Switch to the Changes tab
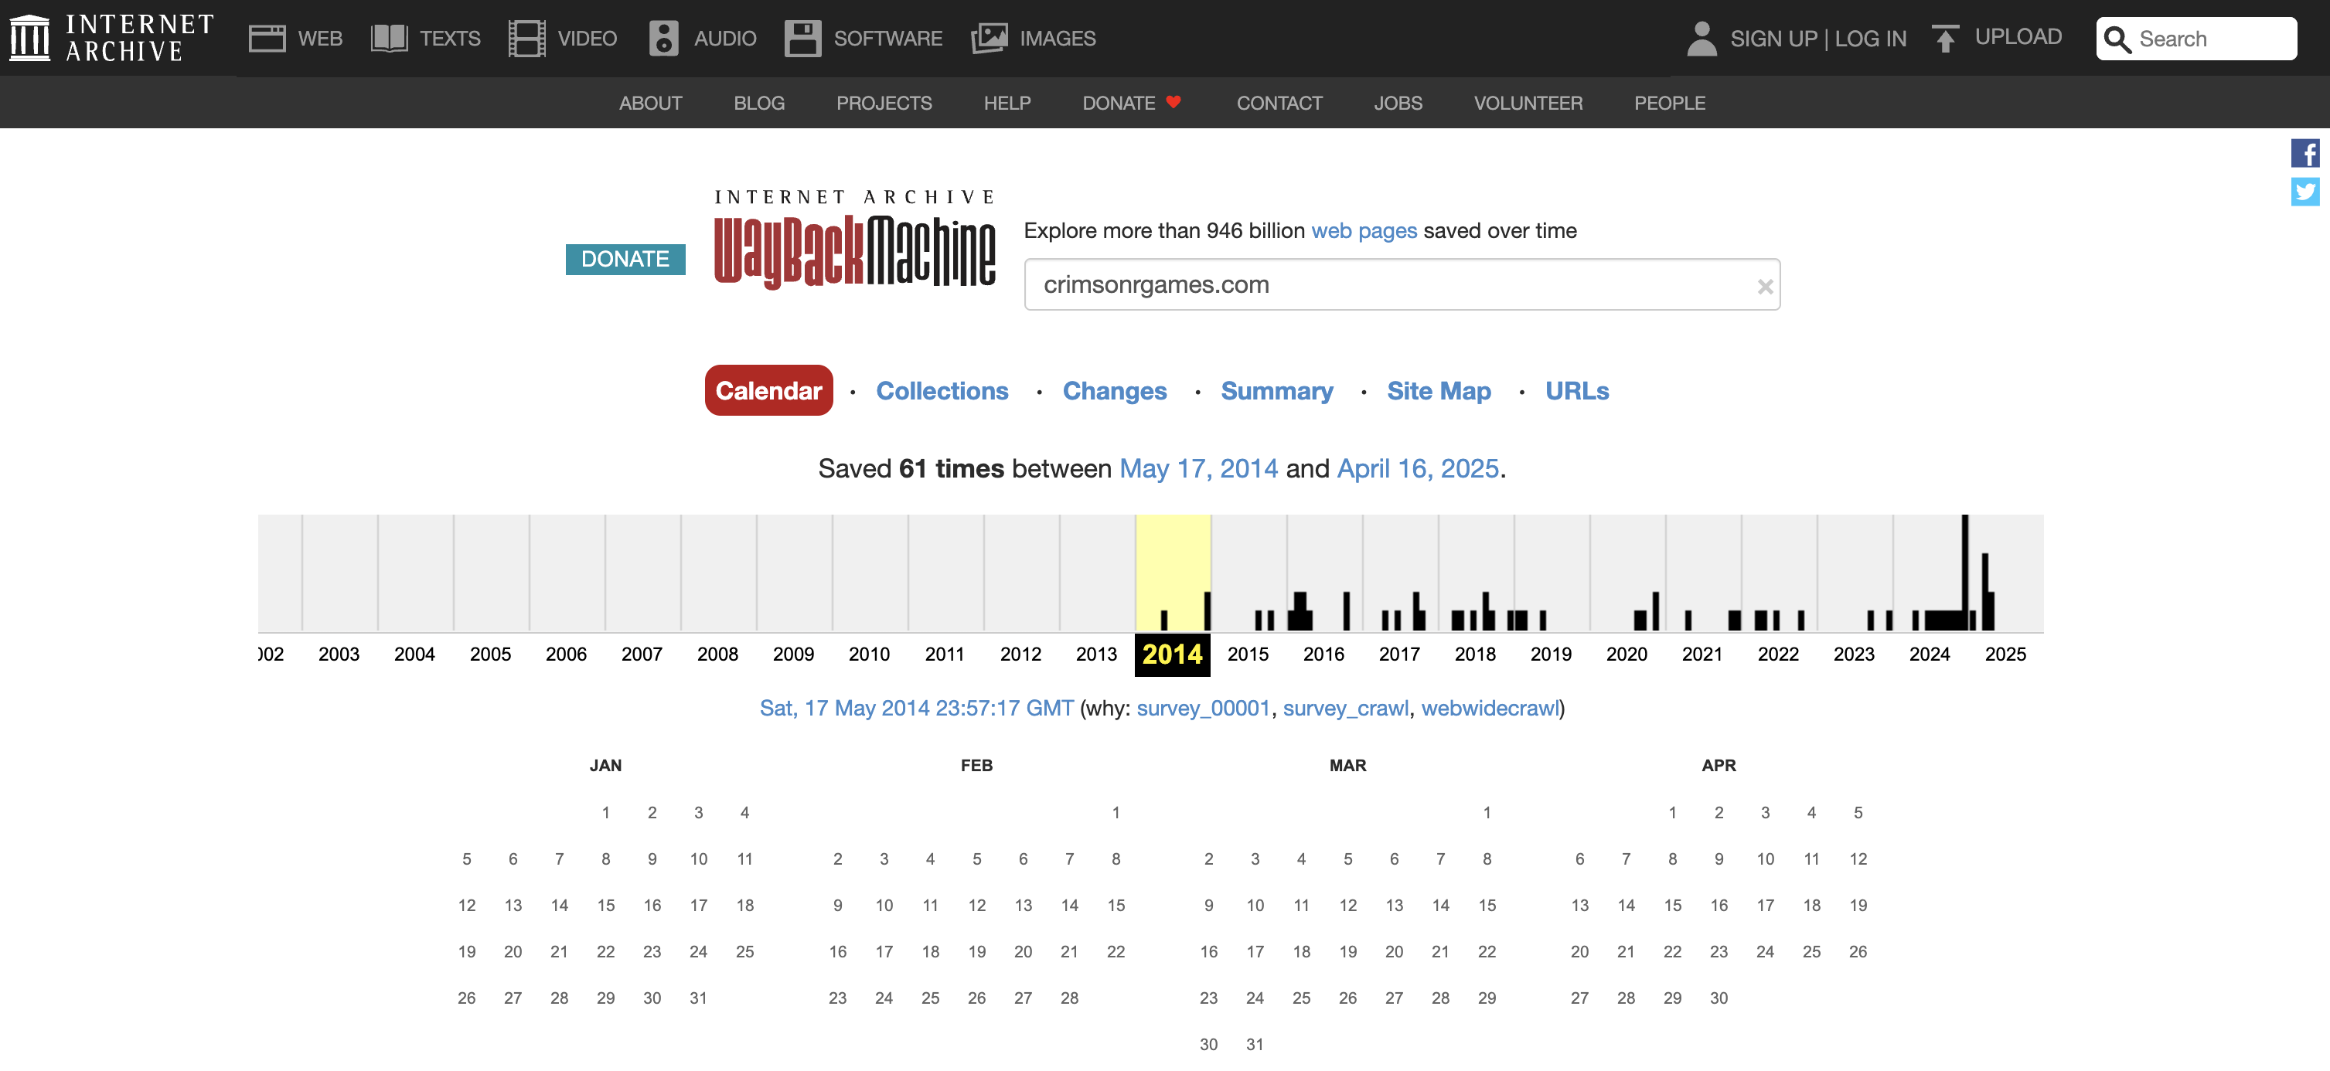The width and height of the screenshot is (2330, 1071). 1114,390
